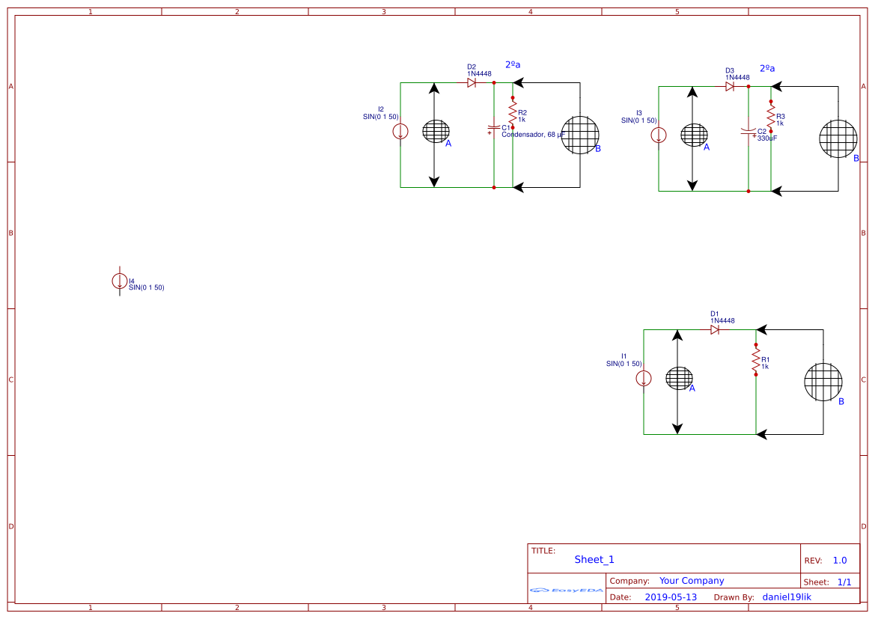This screenshot has height=619, width=875.
Task: Select current source I2 SIN(0 1 50)
Action: click(400, 129)
